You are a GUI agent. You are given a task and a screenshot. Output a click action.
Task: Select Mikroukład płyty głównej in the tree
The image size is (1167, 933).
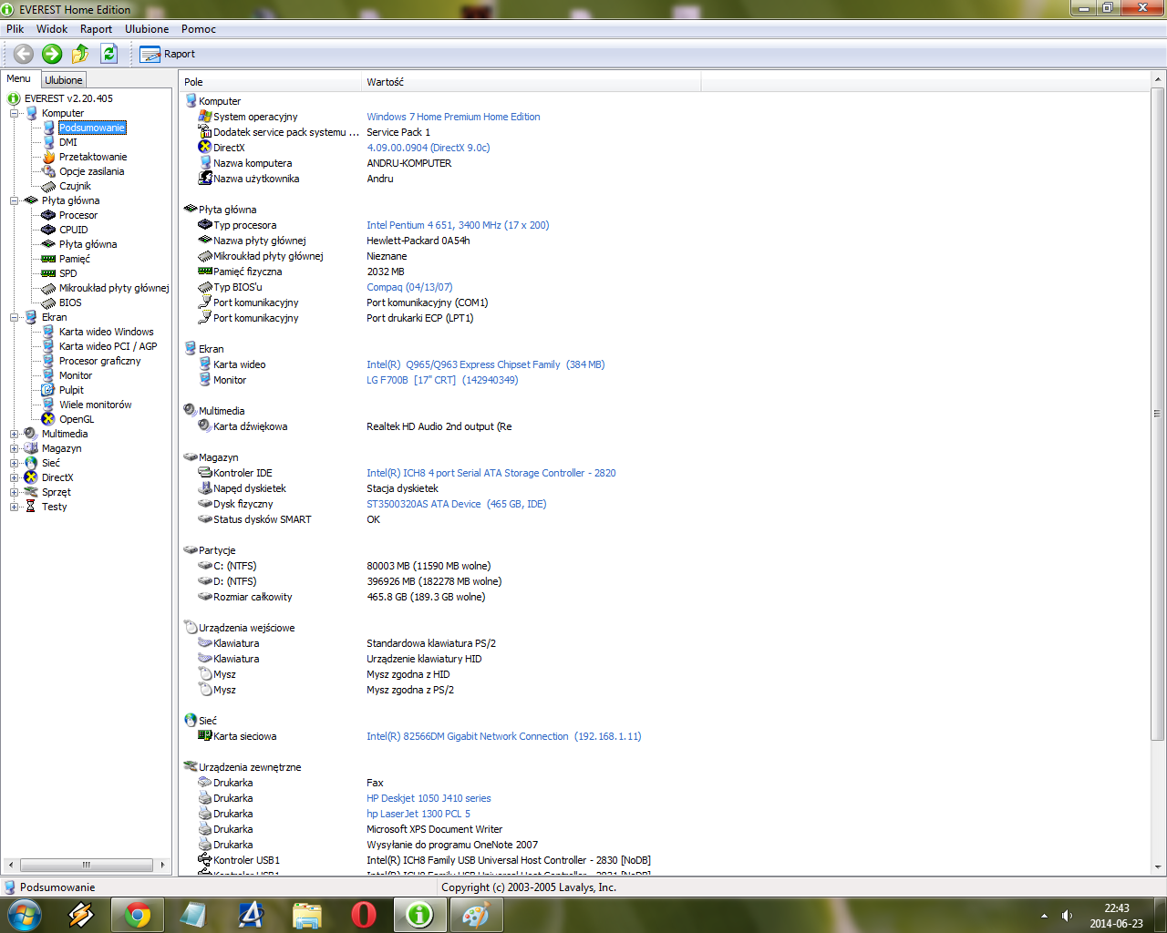click(x=114, y=288)
